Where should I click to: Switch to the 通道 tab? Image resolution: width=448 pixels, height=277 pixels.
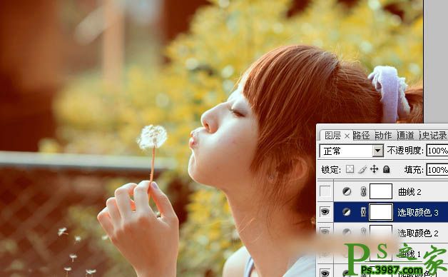click(405, 136)
